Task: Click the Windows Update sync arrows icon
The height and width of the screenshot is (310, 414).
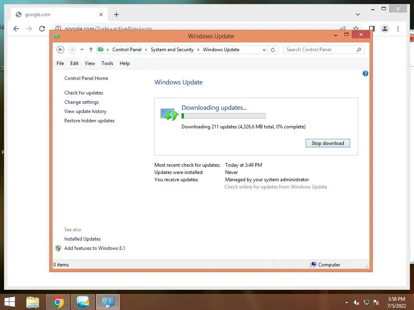Action: (x=169, y=114)
